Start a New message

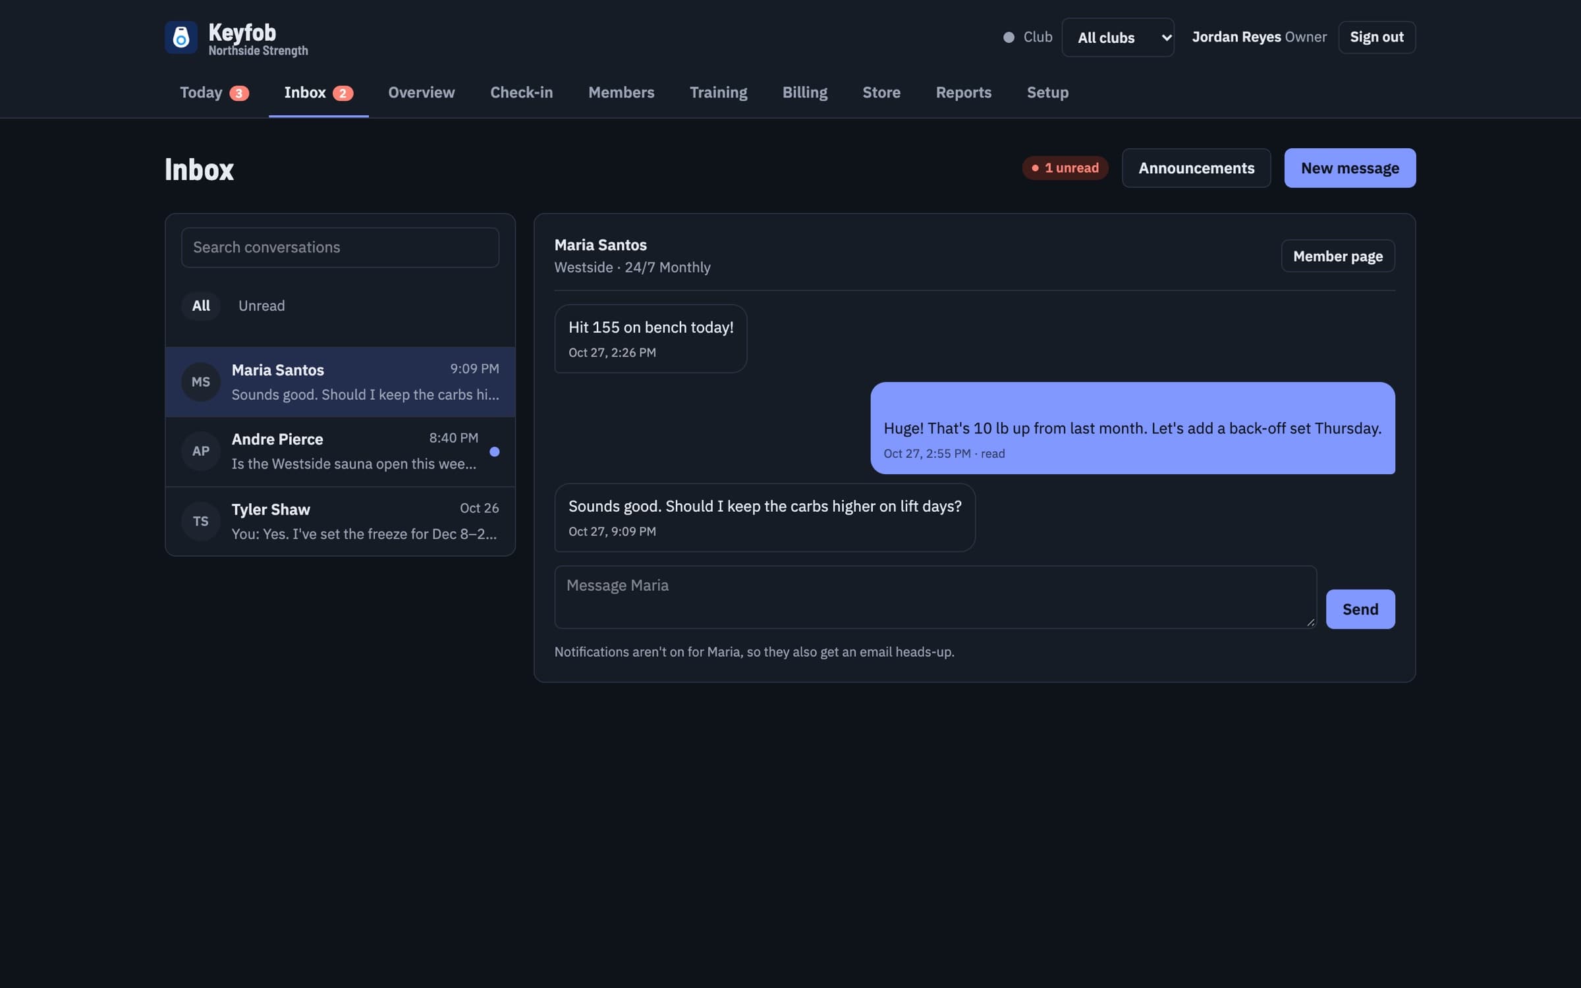coord(1350,168)
